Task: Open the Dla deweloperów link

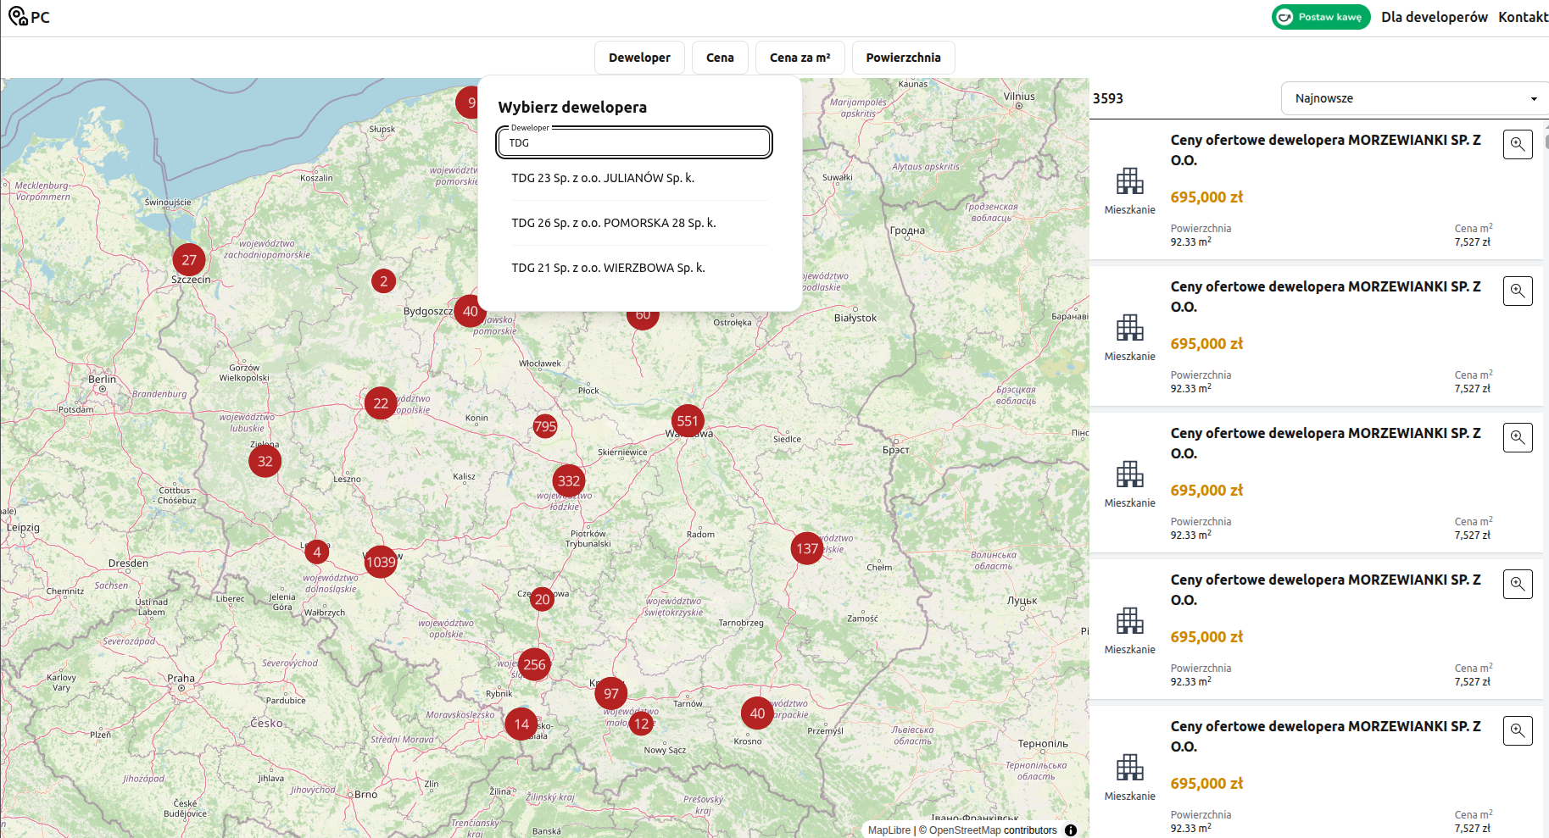Action: coord(1434,17)
